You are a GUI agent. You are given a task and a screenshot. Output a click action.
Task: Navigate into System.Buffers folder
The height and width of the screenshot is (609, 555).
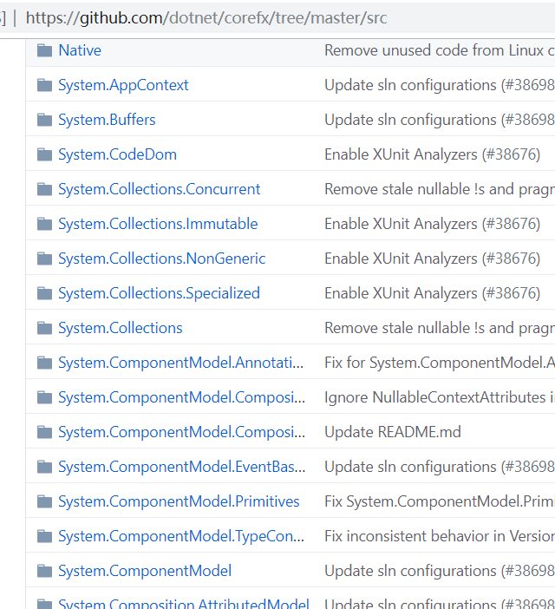click(x=107, y=120)
